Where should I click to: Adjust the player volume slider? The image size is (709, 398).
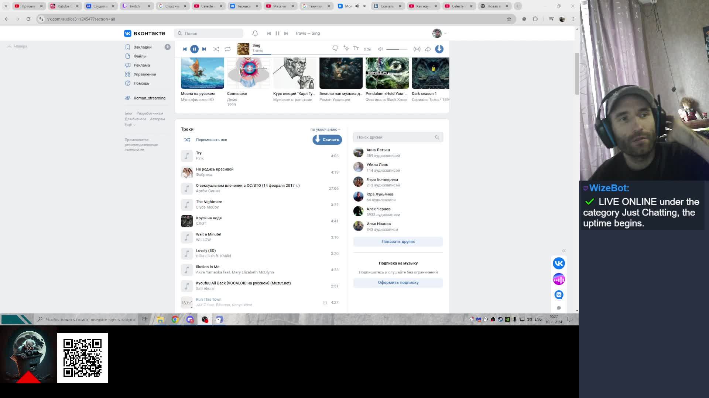(397, 49)
